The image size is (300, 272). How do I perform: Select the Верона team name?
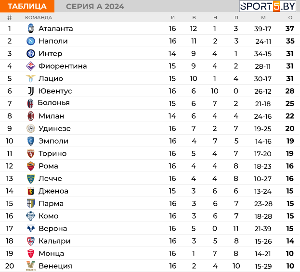pyautogui.click(x=53, y=228)
